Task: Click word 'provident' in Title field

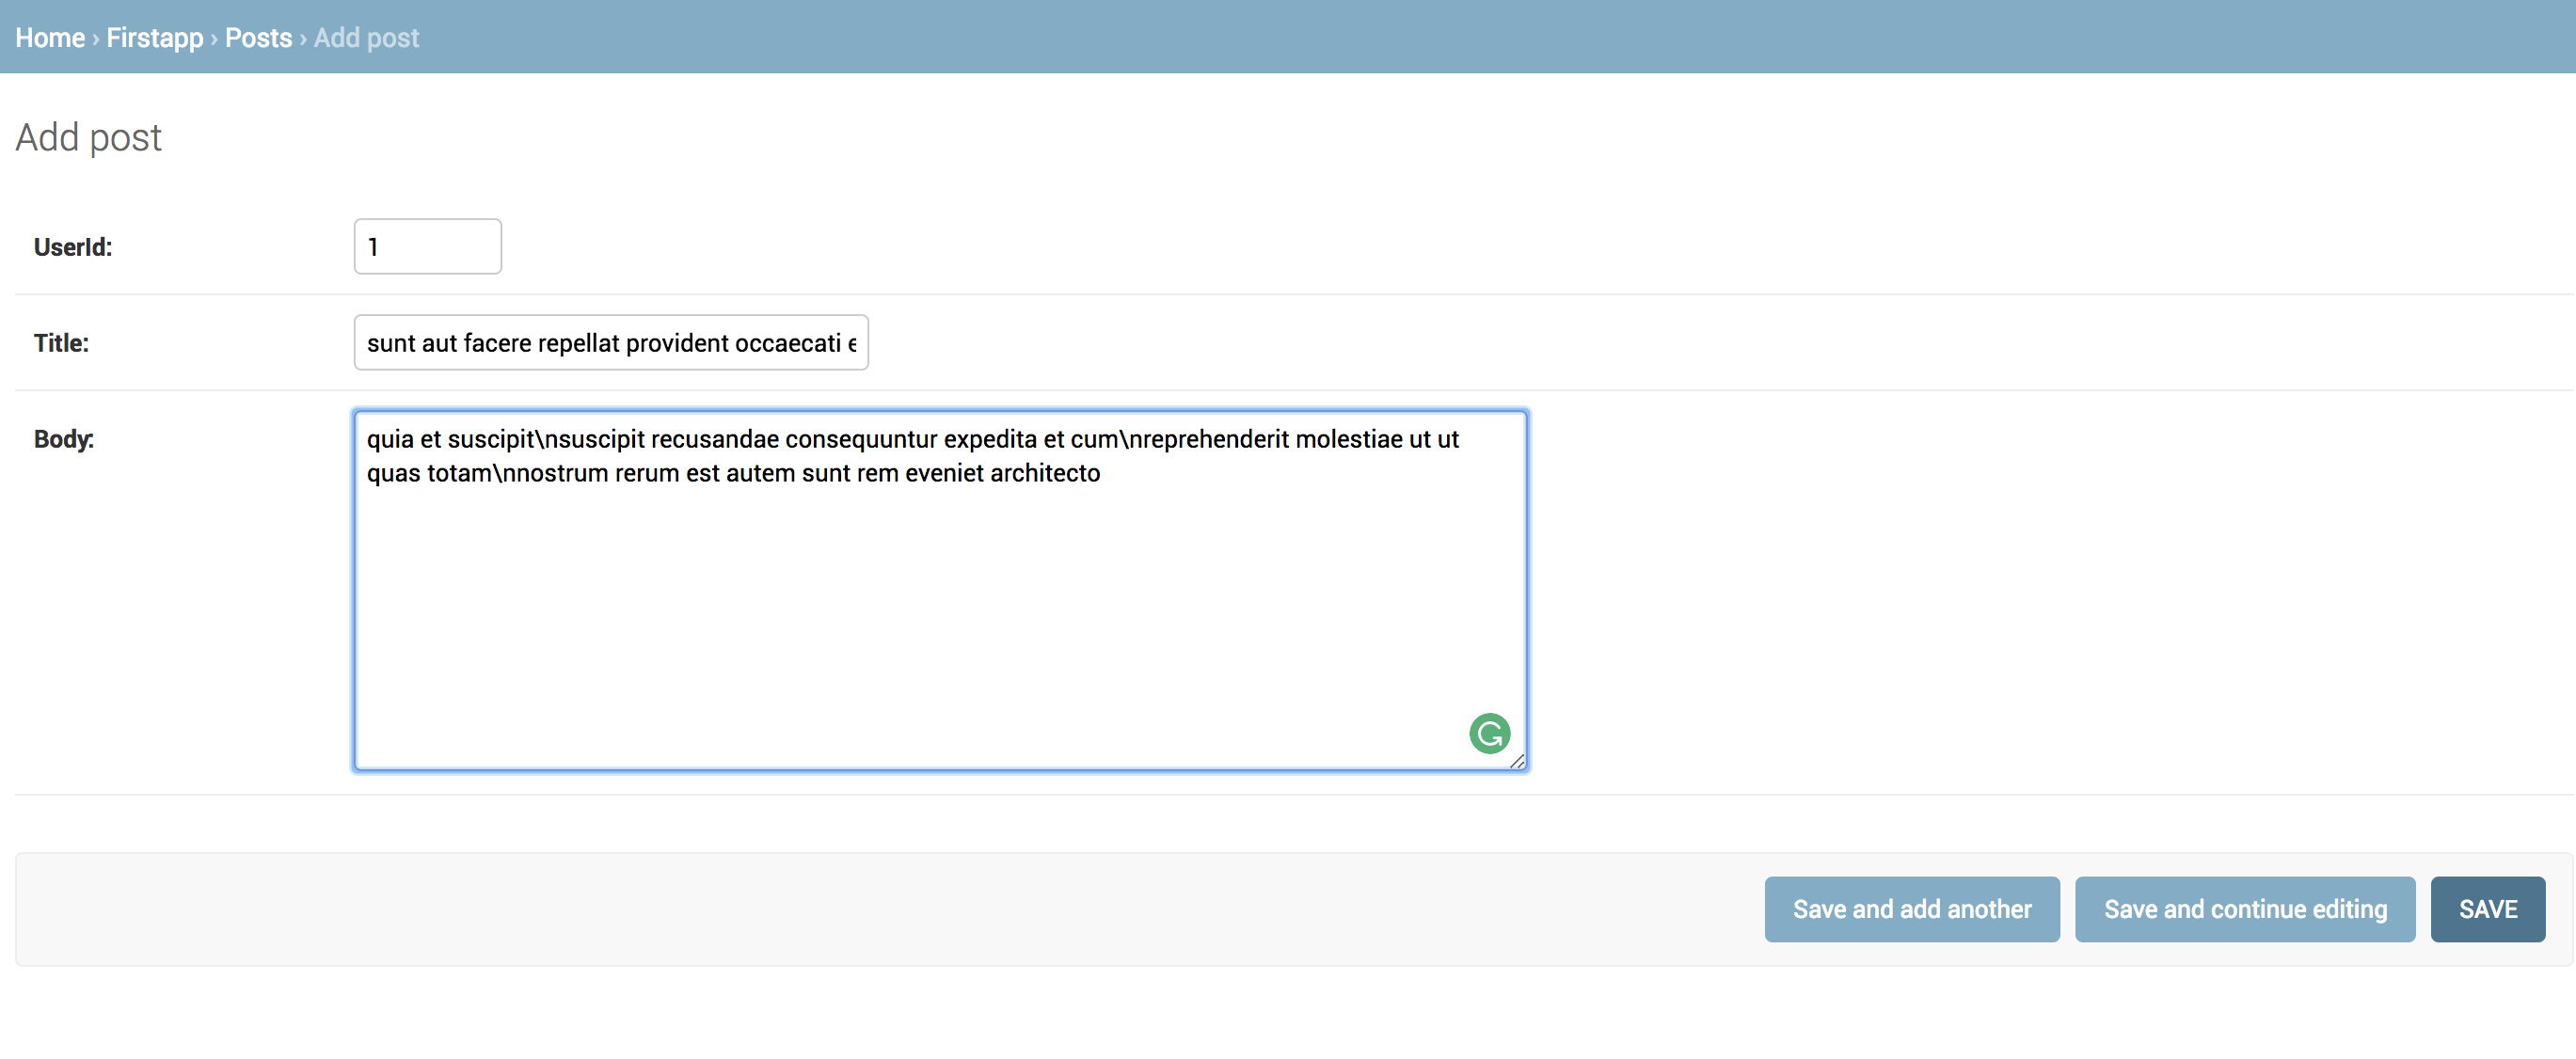Action: click(678, 343)
